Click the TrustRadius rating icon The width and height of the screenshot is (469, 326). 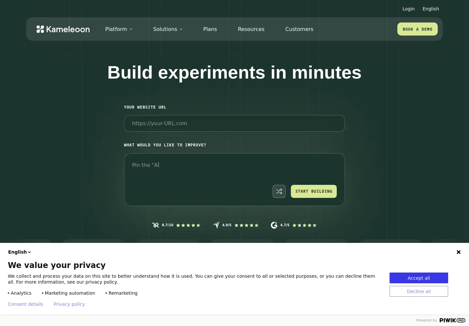(x=156, y=225)
